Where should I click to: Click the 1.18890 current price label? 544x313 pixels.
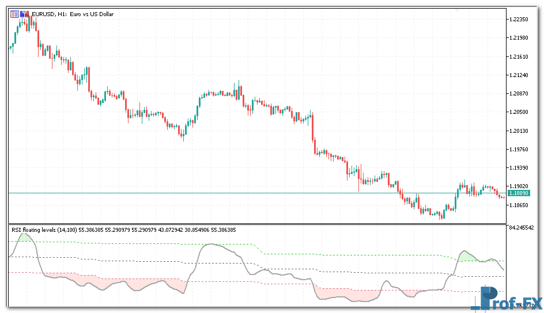[x=519, y=193]
